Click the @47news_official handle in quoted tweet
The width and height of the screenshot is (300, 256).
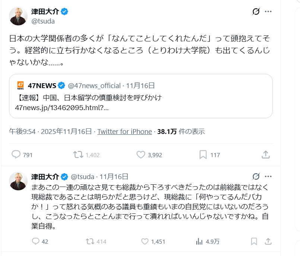[x=94, y=85]
